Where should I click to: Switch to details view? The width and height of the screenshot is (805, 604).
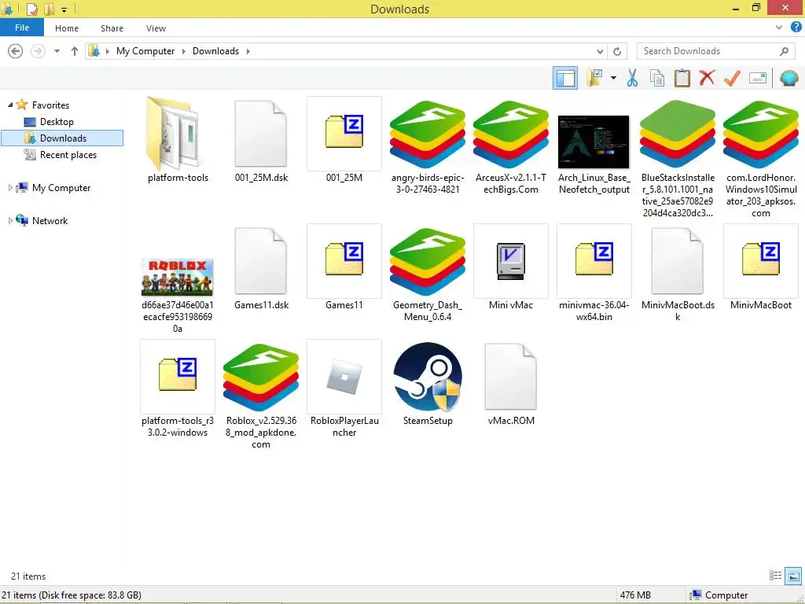pos(775,576)
